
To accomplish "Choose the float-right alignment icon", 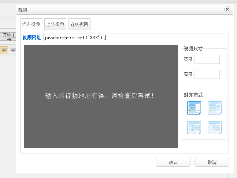I will point(215,108).
